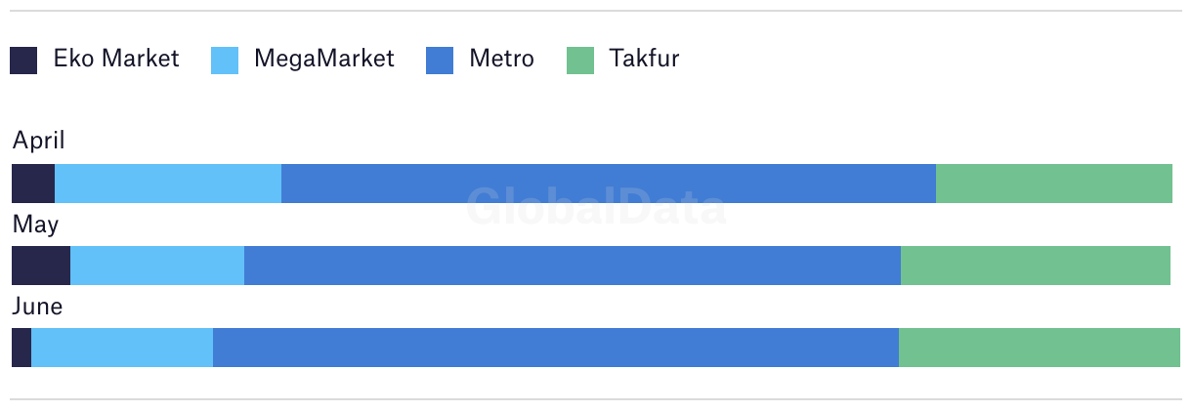Select the Takfur segment in April bar
The image size is (1192, 412).
[x=1054, y=184]
